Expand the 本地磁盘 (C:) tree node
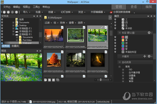 (x=13, y=28)
